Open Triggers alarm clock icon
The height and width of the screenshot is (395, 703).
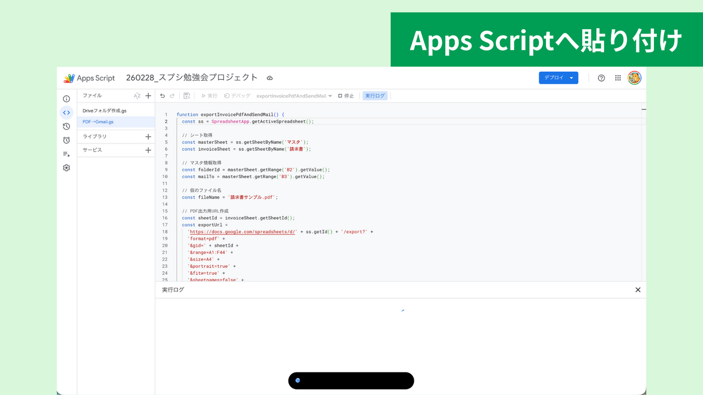67,140
